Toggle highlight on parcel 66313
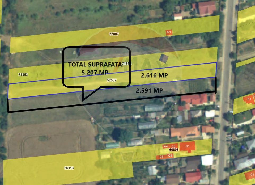The image size is (255, 185). tap(69, 168)
